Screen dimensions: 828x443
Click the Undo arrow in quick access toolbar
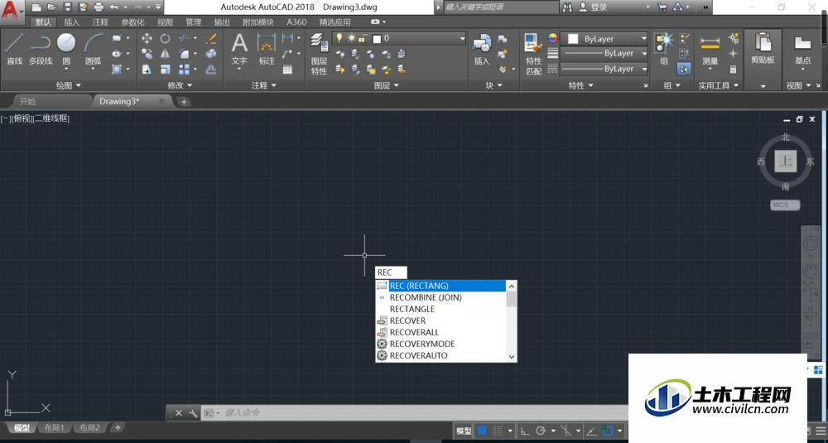click(114, 7)
